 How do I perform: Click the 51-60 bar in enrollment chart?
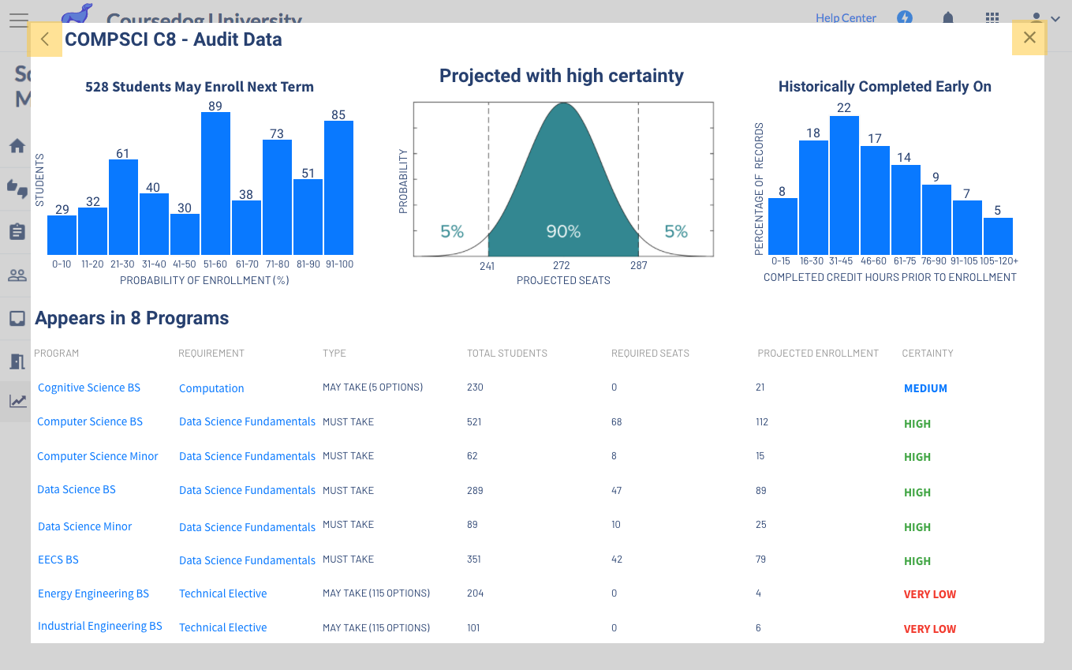point(215,183)
